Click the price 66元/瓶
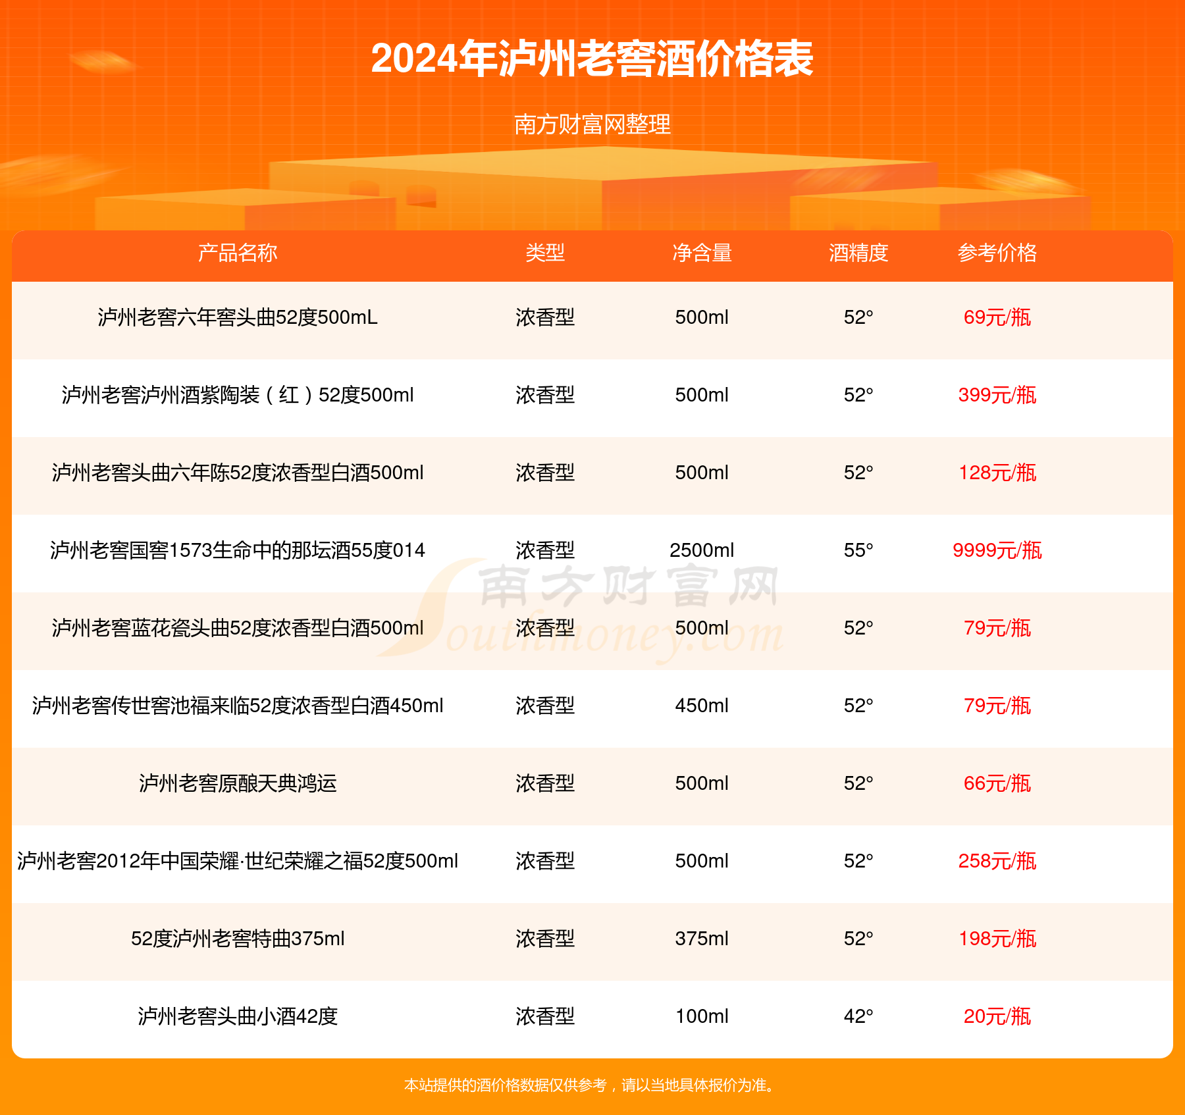 point(997,783)
